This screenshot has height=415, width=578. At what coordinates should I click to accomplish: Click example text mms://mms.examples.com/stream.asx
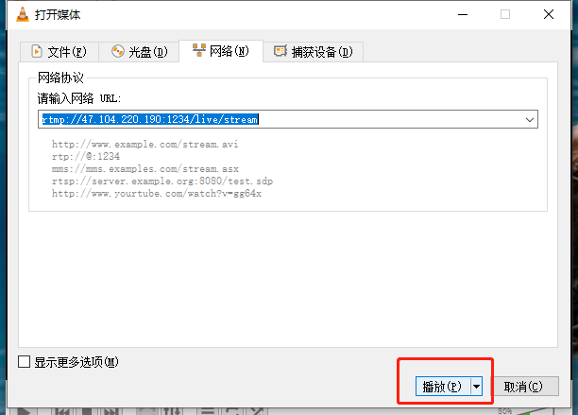pyautogui.click(x=145, y=169)
